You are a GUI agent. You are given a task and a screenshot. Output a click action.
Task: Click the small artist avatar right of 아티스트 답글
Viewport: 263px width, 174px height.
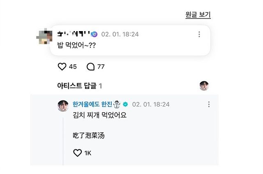pyautogui.click(x=204, y=86)
